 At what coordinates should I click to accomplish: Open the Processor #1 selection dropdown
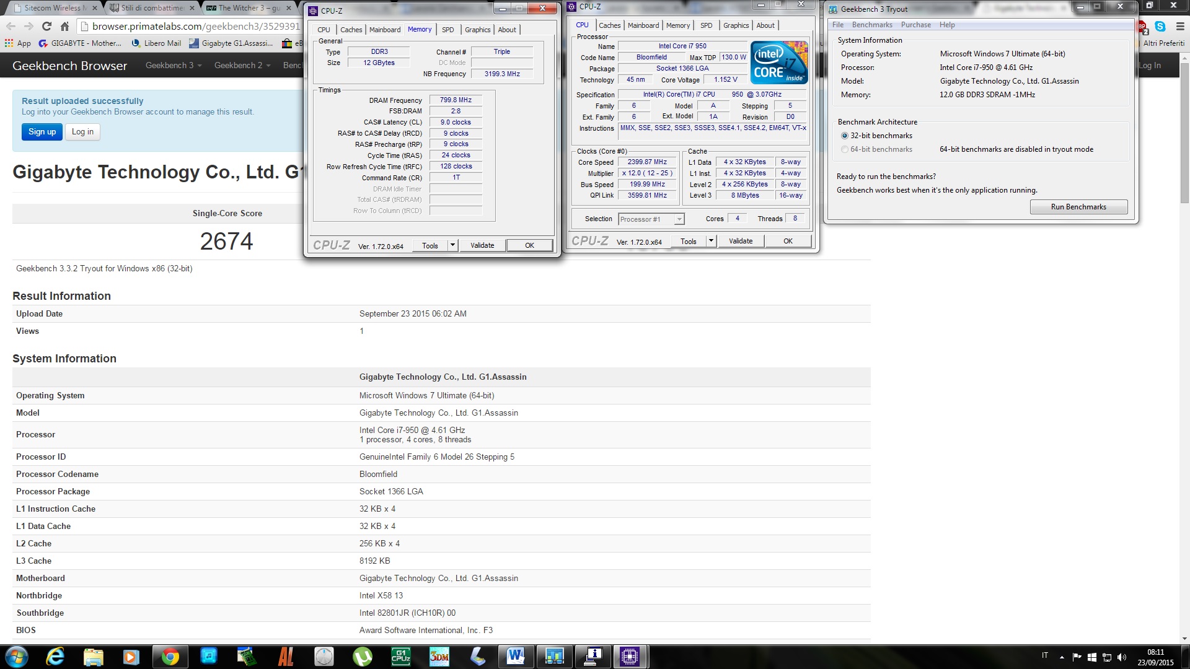[x=651, y=219]
